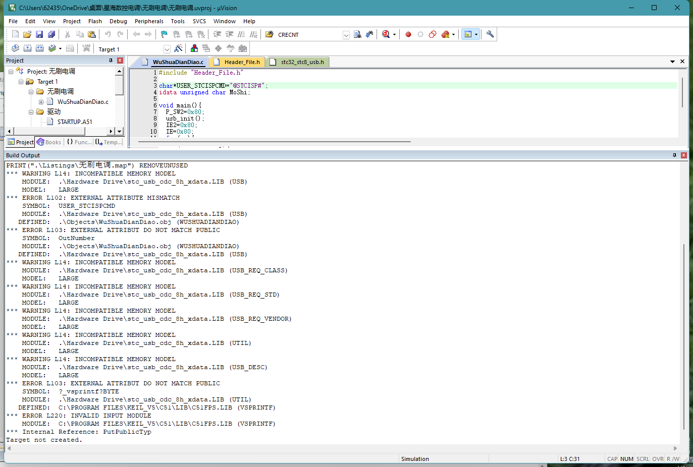The height and width of the screenshot is (467, 693).
Task: Navigate backwards with left arrow icon
Action: [136, 34]
